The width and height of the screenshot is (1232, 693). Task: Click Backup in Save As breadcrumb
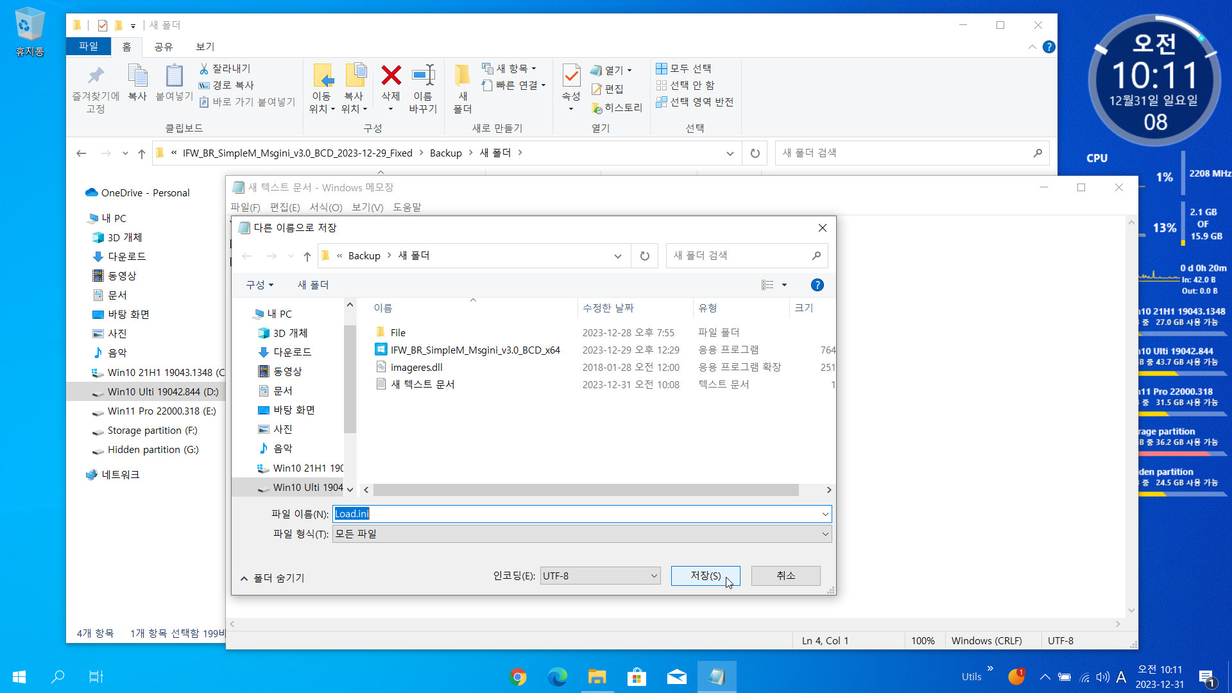(x=364, y=256)
